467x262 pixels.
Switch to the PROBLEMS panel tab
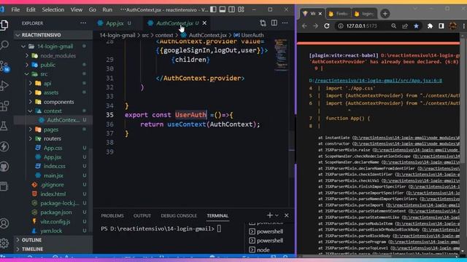112,215
